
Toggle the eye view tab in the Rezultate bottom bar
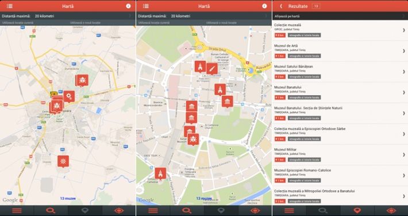391,210
